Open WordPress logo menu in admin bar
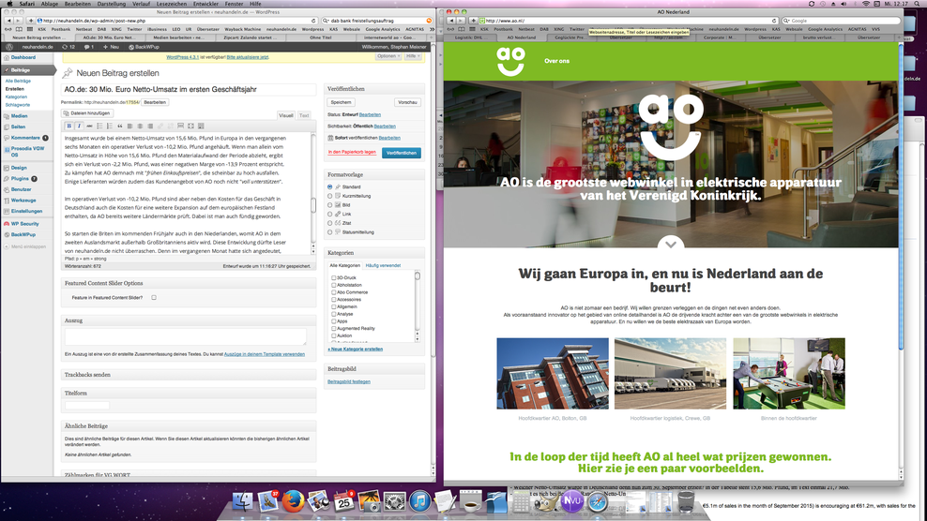Screen dimensions: 927x521 coord(9,47)
